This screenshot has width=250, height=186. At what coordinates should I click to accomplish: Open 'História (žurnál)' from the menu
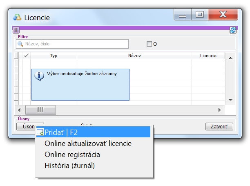click(x=69, y=166)
